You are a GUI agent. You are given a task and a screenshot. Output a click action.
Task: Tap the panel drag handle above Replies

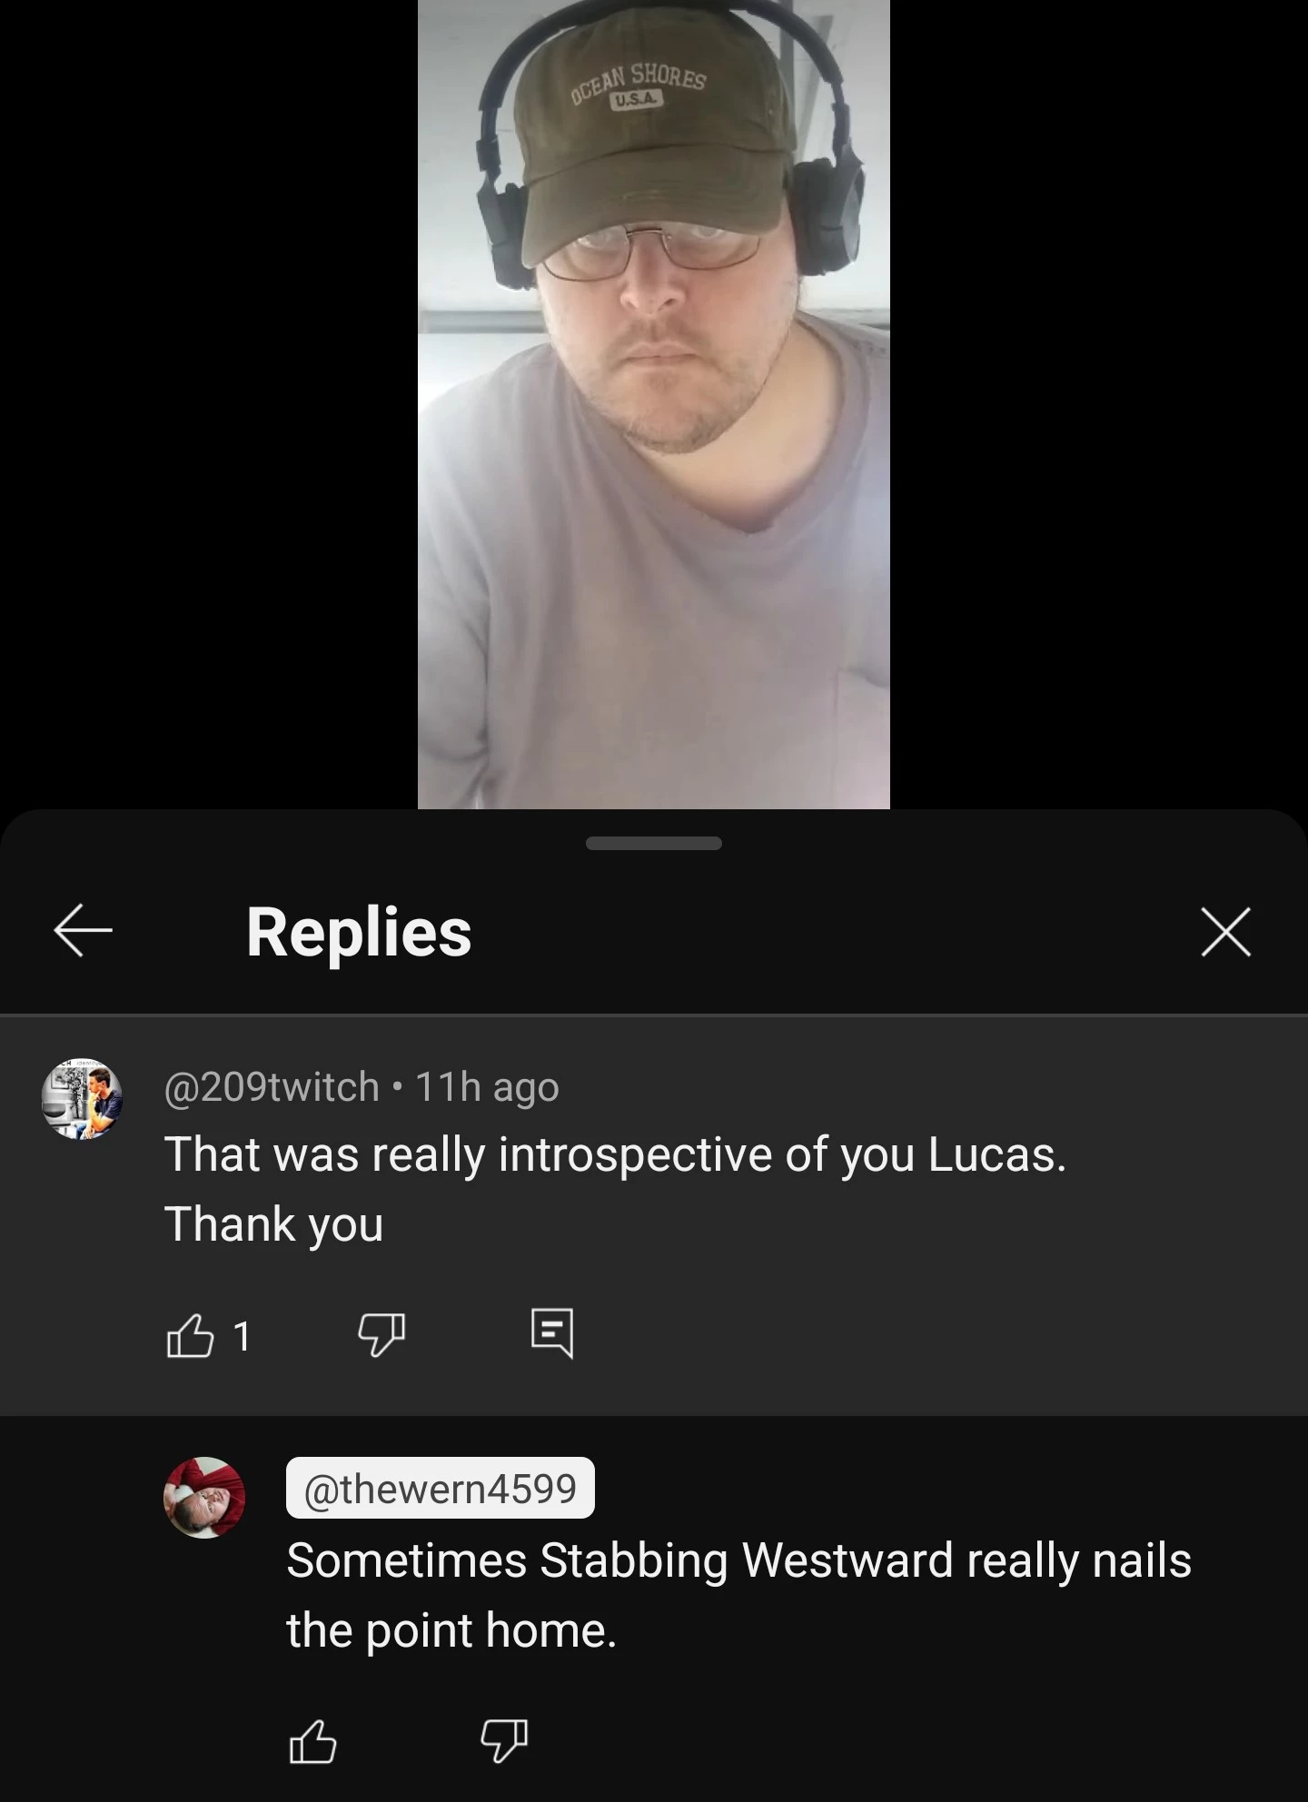pyautogui.click(x=654, y=844)
